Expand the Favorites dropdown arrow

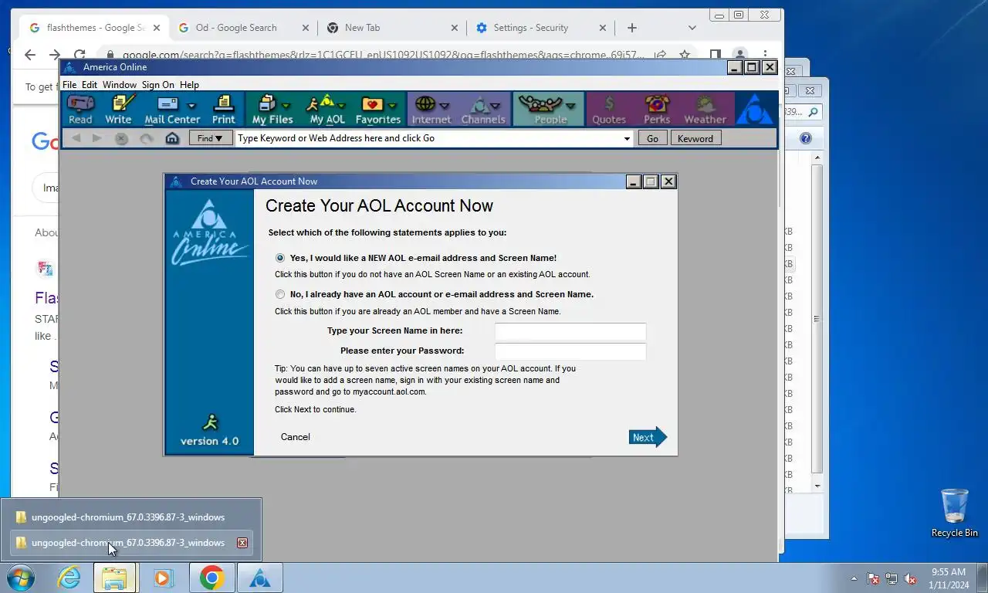click(392, 106)
